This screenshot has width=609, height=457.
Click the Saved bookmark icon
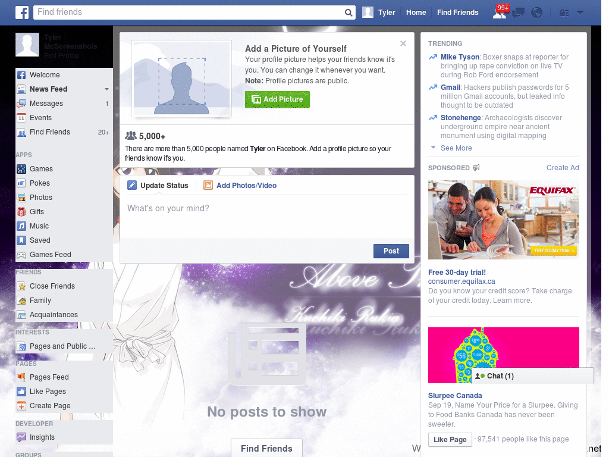21,240
